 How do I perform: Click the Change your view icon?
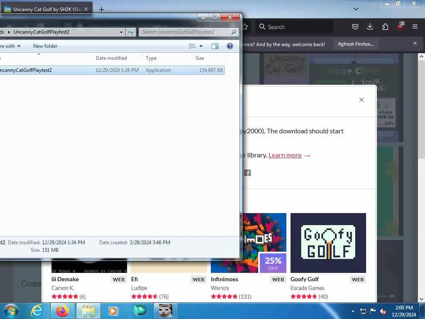pos(192,46)
